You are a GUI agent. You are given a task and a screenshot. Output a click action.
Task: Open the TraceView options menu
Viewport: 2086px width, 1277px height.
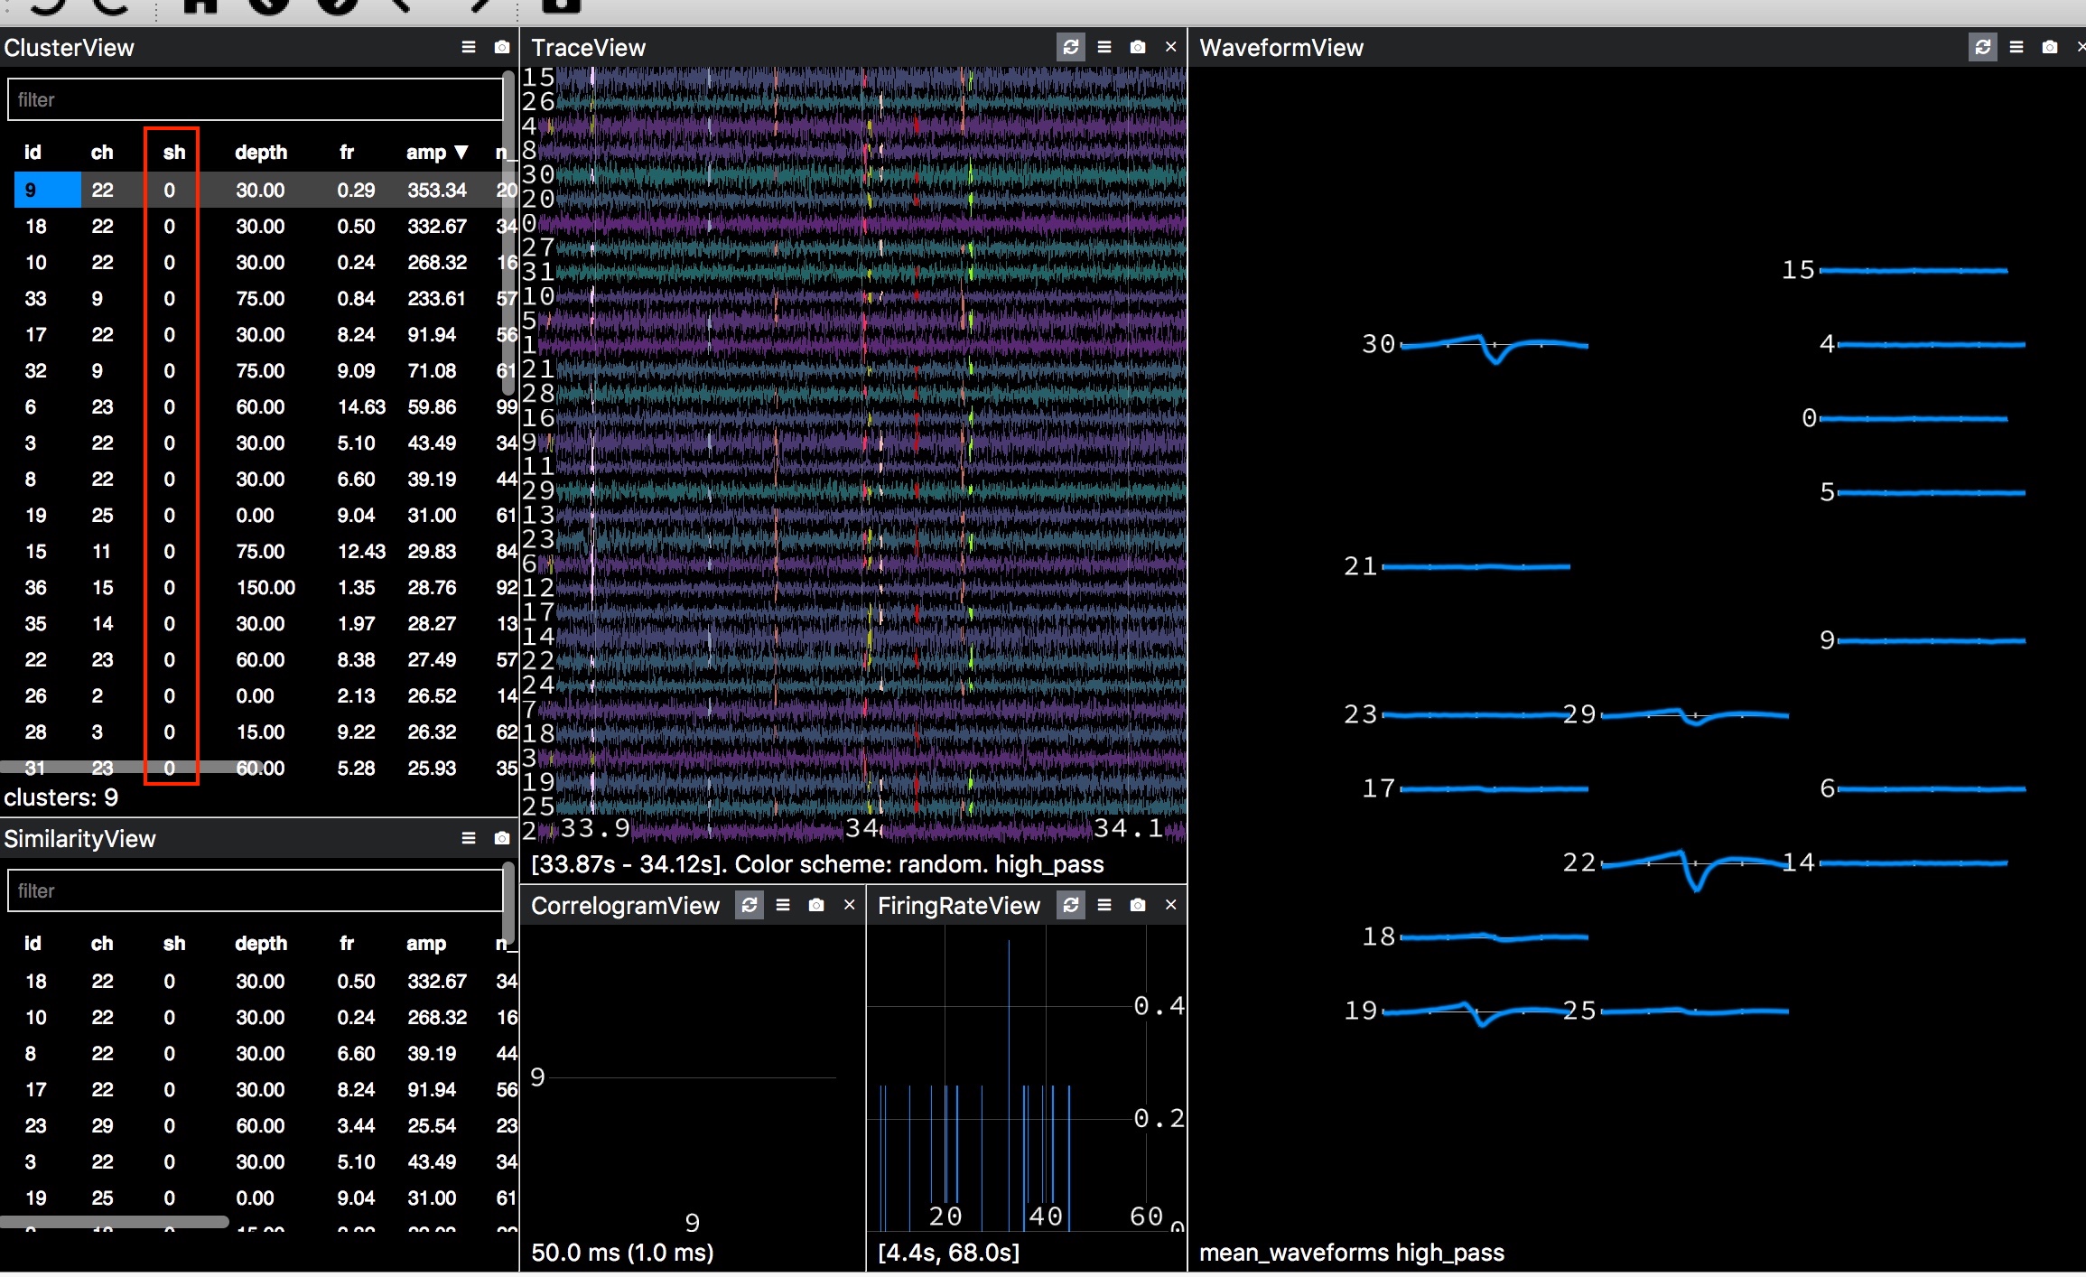pos(1104,47)
